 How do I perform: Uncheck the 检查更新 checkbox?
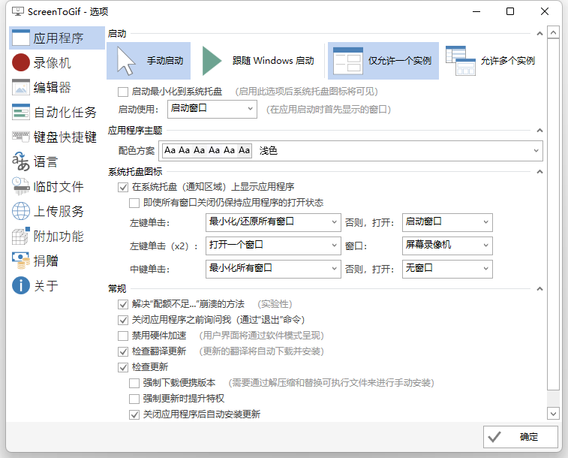pyautogui.click(x=123, y=367)
